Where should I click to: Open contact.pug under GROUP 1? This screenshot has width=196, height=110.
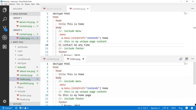click(25, 26)
